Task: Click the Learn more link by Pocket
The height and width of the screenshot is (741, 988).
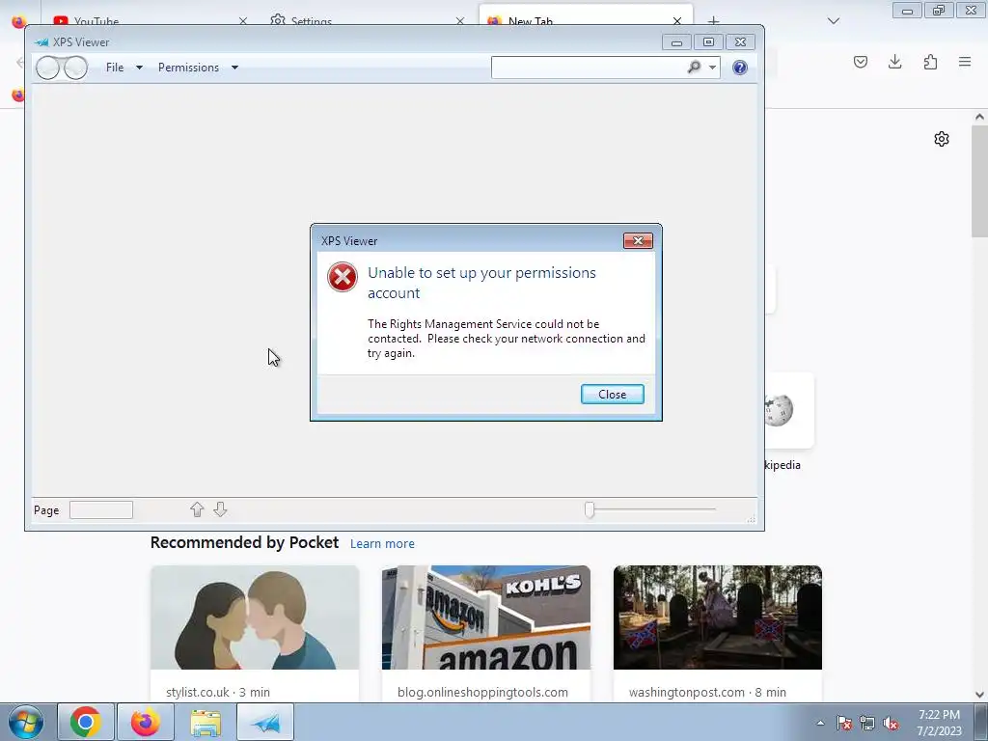Action: tap(382, 544)
